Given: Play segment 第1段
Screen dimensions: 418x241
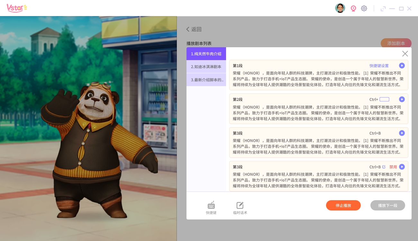Looking at the screenshot, I should click(x=402, y=66).
